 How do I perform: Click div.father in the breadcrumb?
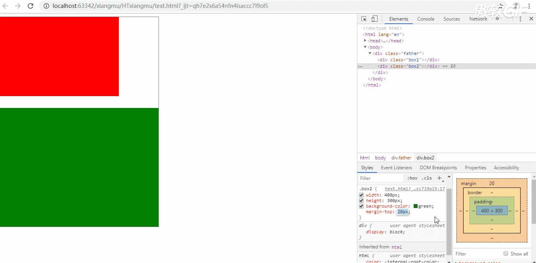(401, 158)
